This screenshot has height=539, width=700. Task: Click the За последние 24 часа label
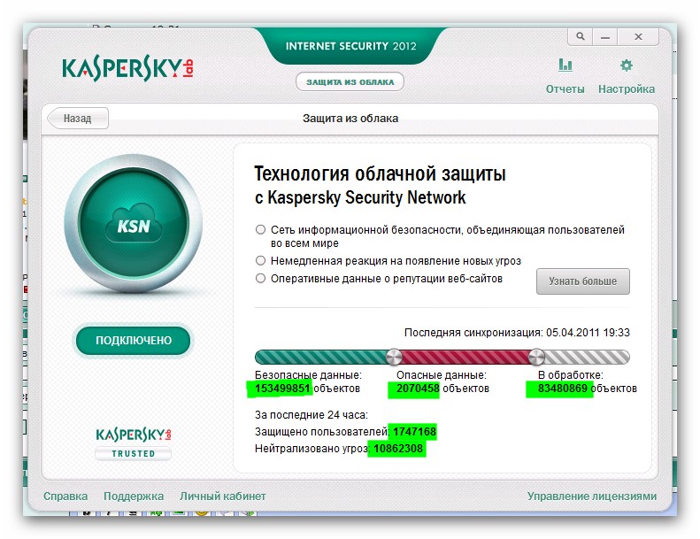[312, 415]
